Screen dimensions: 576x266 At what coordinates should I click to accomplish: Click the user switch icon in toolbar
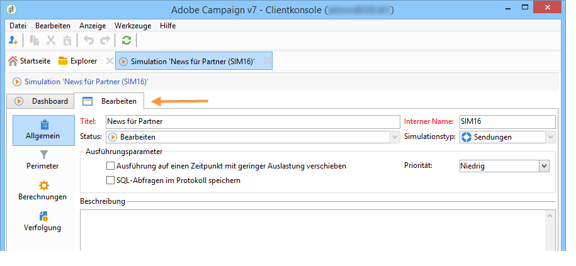click(x=13, y=40)
